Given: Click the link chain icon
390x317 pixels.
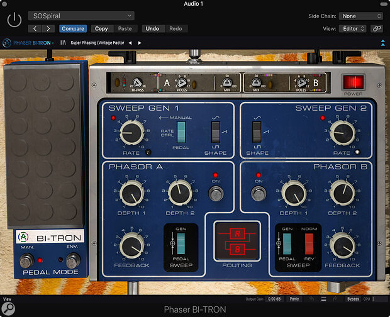Looking at the screenshot, I should pyautogui.click(x=377, y=28).
